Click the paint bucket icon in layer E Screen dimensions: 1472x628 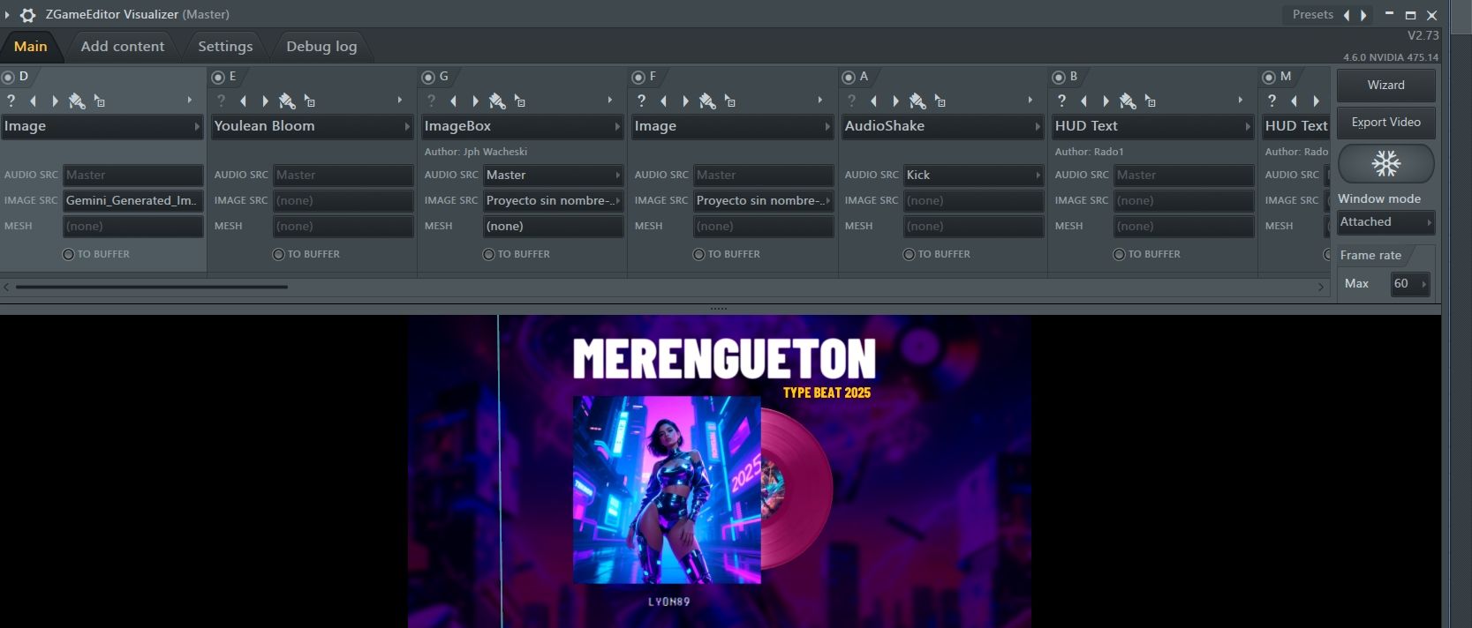pyautogui.click(x=287, y=101)
